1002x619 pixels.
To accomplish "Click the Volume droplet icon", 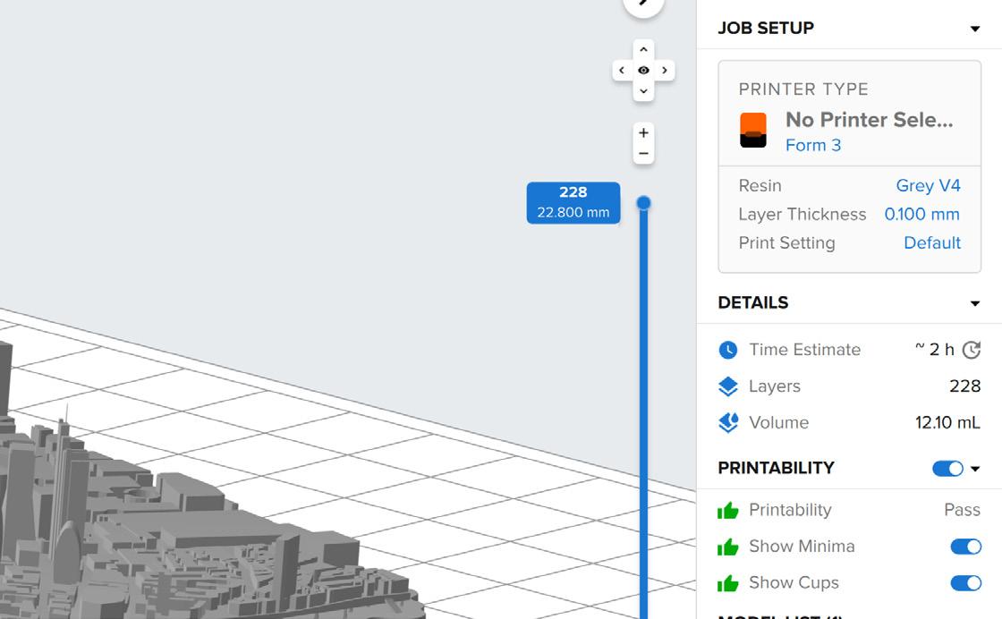I will [x=728, y=422].
